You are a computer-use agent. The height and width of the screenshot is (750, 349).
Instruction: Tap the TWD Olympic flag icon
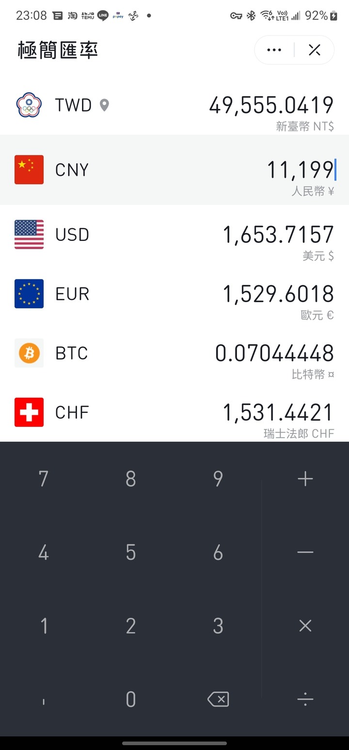[x=29, y=105]
